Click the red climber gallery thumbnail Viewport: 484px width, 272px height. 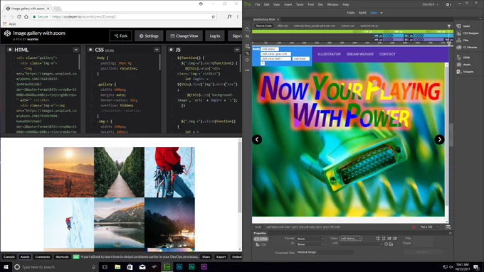click(169, 172)
